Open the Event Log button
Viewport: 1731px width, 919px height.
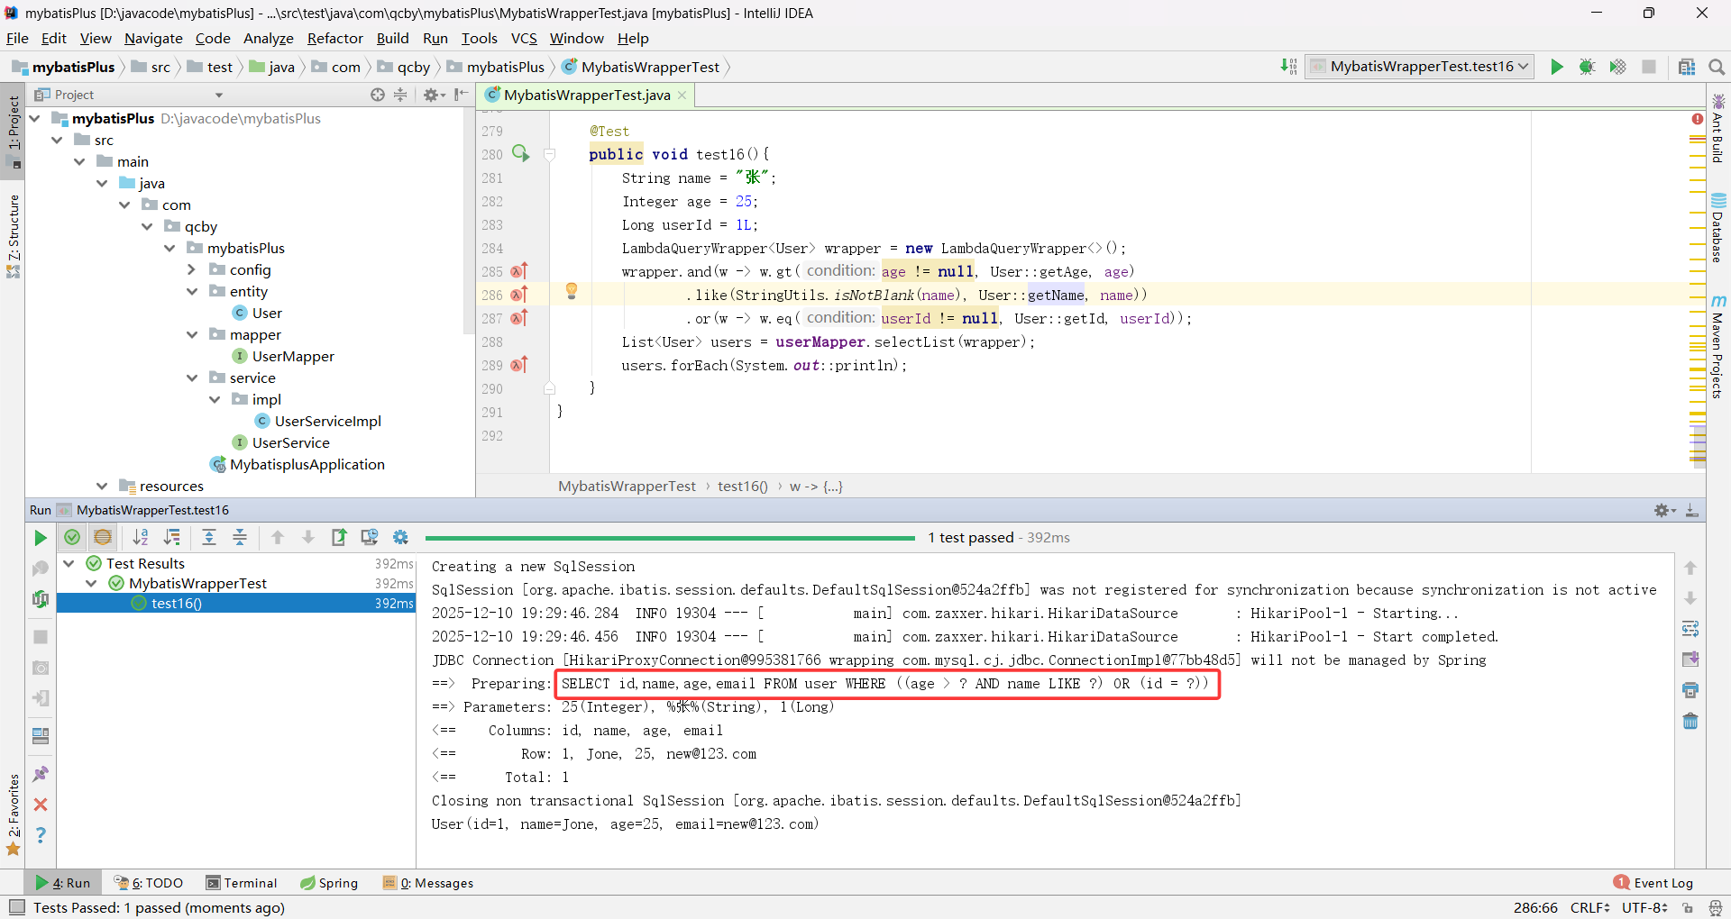click(1654, 883)
